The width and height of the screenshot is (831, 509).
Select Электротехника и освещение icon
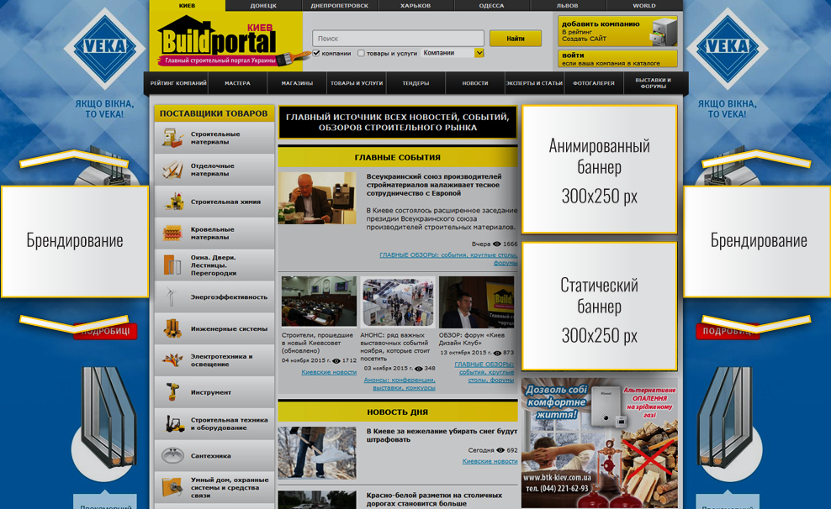pos(172,359)
